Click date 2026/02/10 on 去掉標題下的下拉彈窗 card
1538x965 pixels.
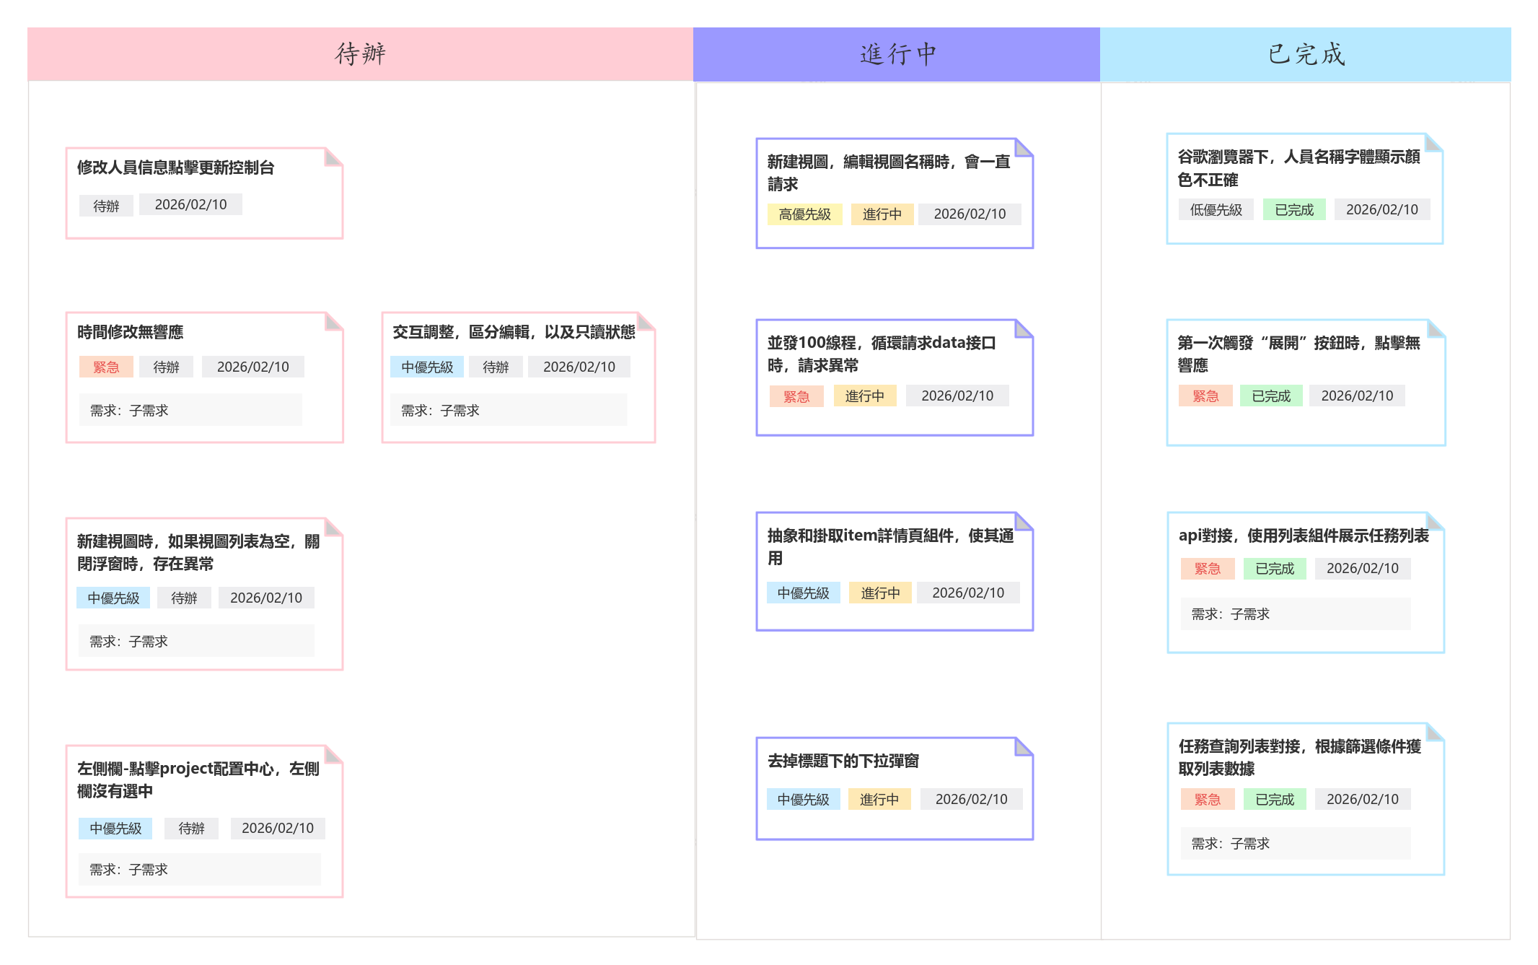pos(971,799)
